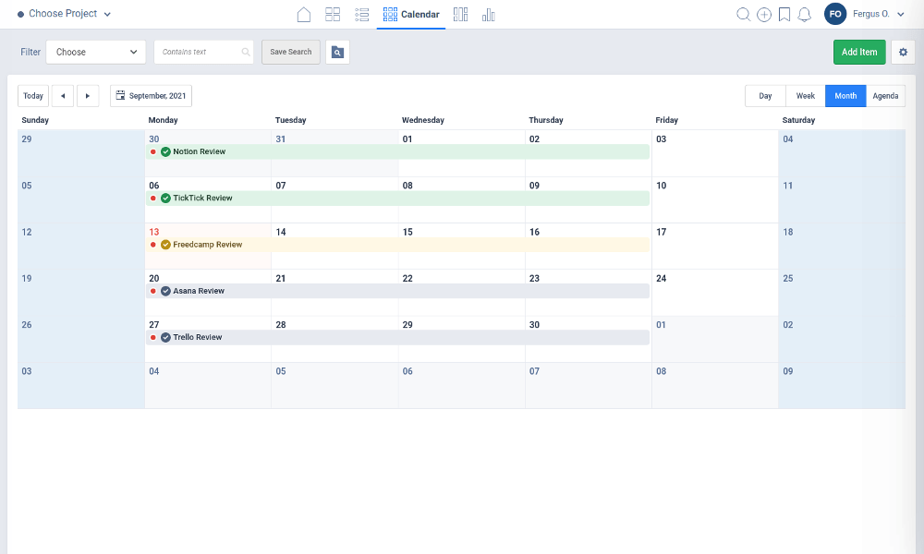This screenshot has height=554, width=924.
Task: Open the Home dashboard icon
Action: coord(304,14)
